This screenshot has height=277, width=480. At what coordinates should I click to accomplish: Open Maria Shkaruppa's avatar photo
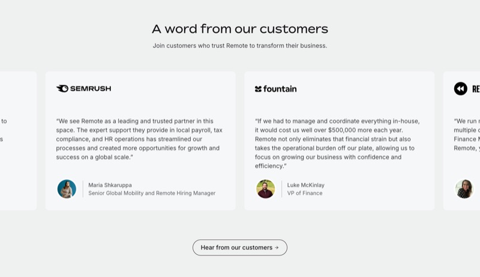(x=67, y=189)
